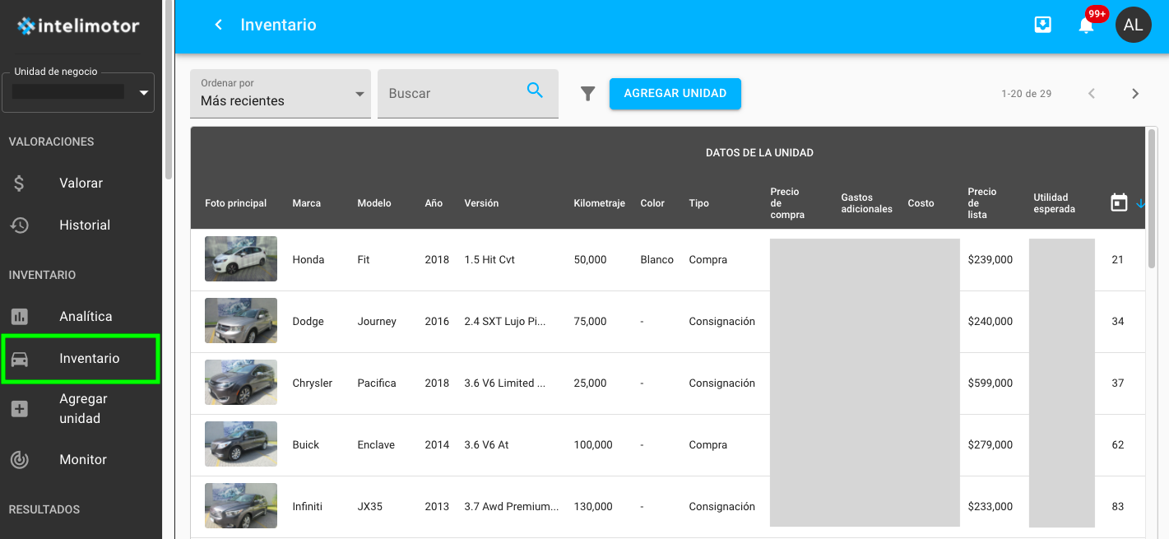
Task: Click the Foto principal column header
Action: (235, 203)
